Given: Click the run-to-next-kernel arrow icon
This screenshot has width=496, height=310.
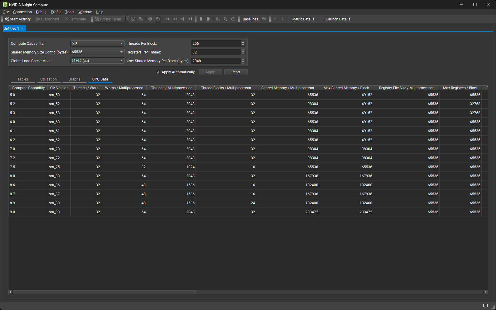Looking at the screenshot, I should coord(167,19).
